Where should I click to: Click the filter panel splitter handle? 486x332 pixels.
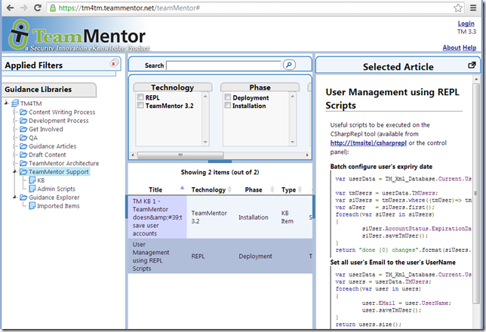pos(220,161)
